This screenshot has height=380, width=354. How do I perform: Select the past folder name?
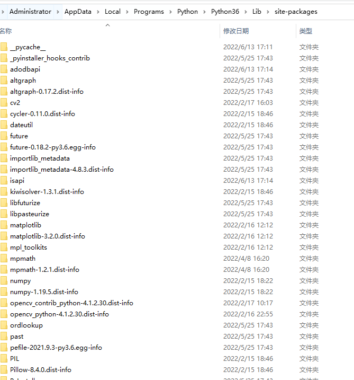pyautogui.click(x=17, y=337)
